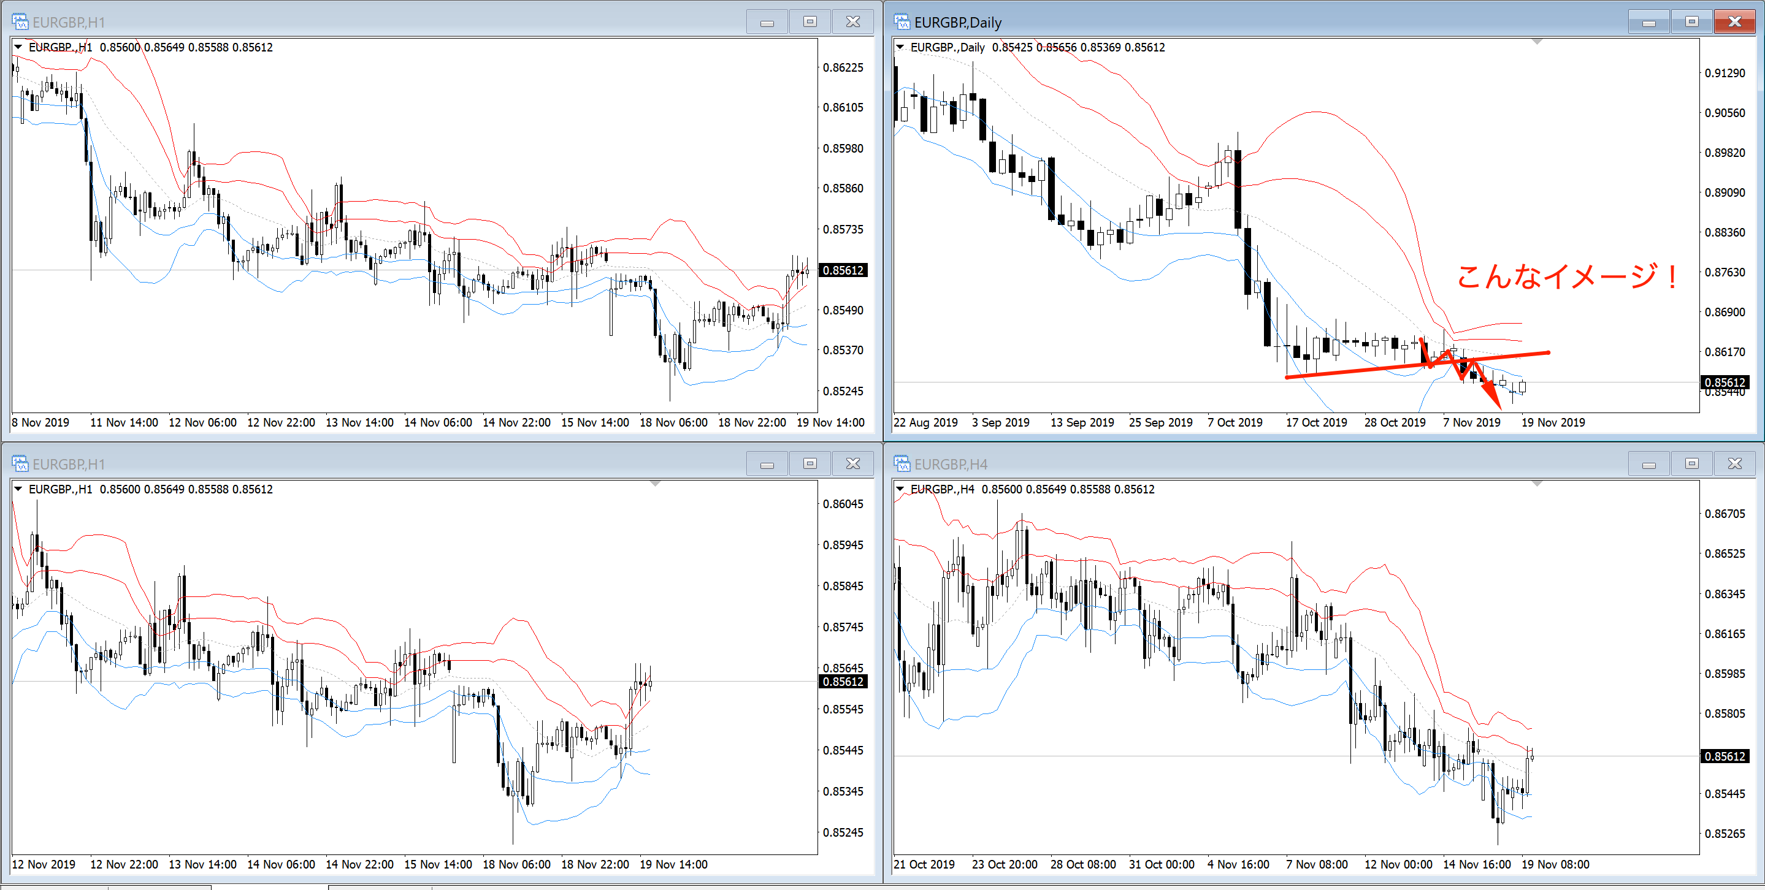Click chart icon of H1 window starting 8 Nov
1765x890 pixels.
point(20,22)
